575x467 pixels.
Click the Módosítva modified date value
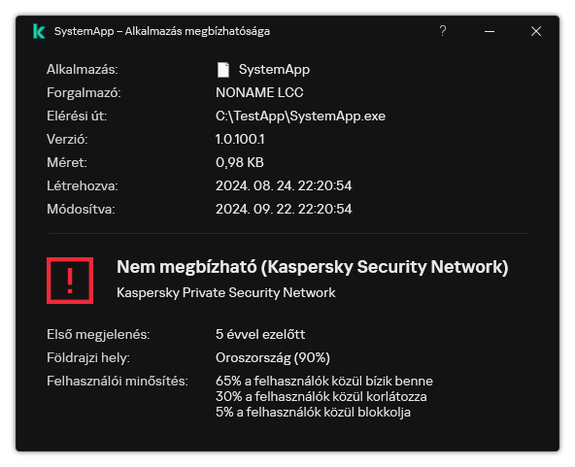284,209
